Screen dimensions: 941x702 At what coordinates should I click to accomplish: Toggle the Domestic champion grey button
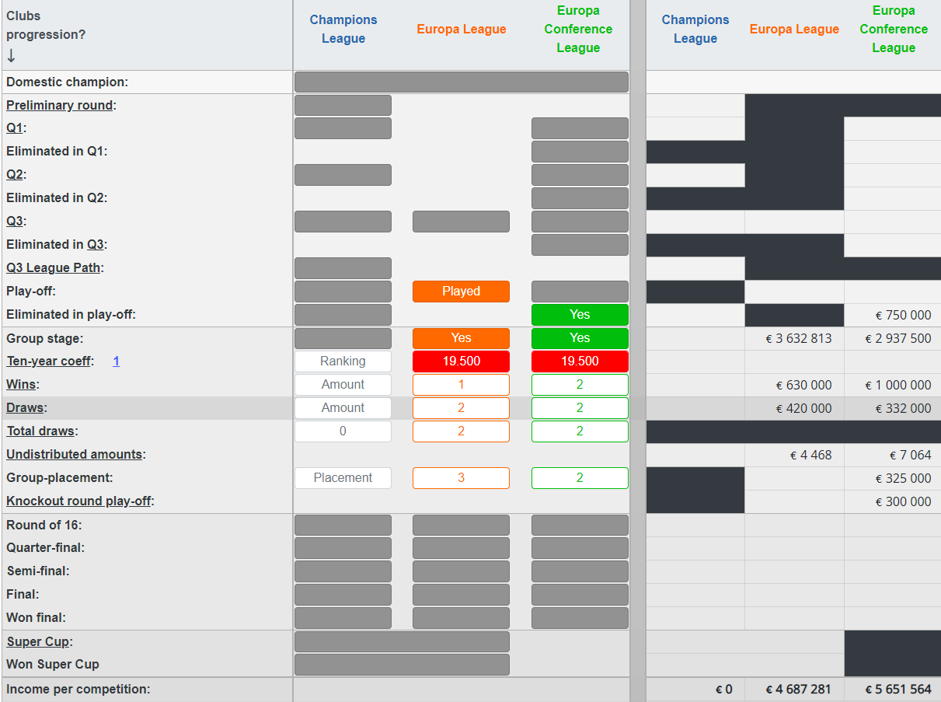[462, 82]
